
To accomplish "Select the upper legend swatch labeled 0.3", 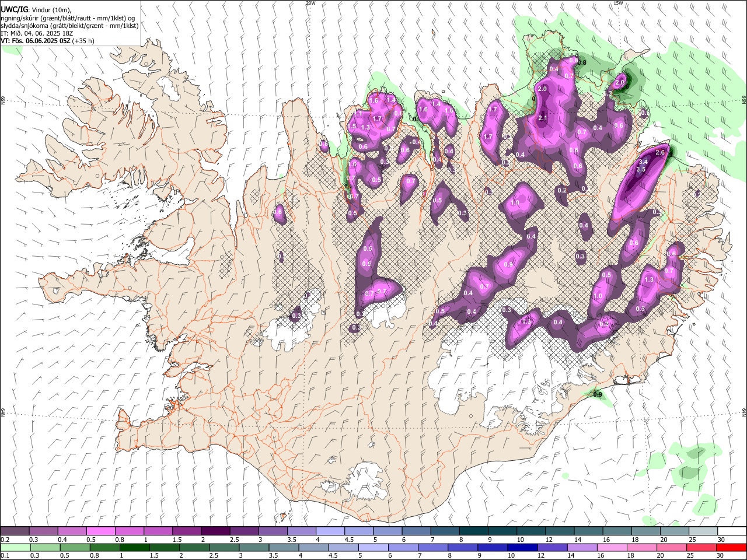I will click(43, 531).
